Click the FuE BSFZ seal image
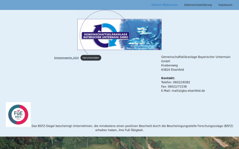Image resolution: width=239 pixels, height=149 pixels. 18,114
